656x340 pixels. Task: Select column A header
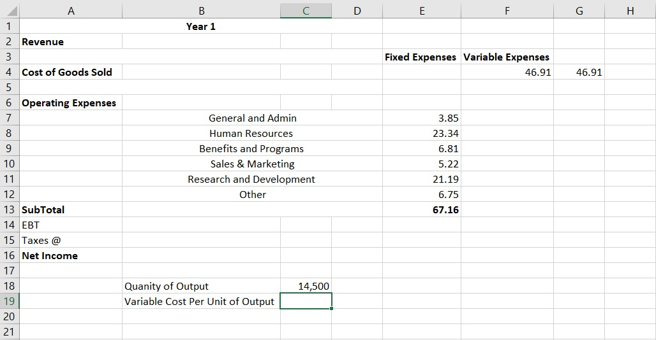point(71,11)
